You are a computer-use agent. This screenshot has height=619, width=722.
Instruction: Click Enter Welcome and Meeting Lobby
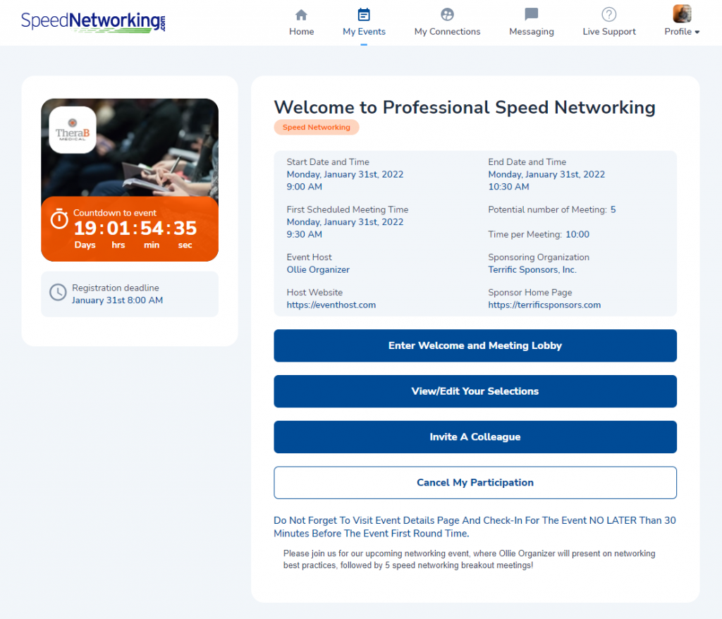click(475, 345)
